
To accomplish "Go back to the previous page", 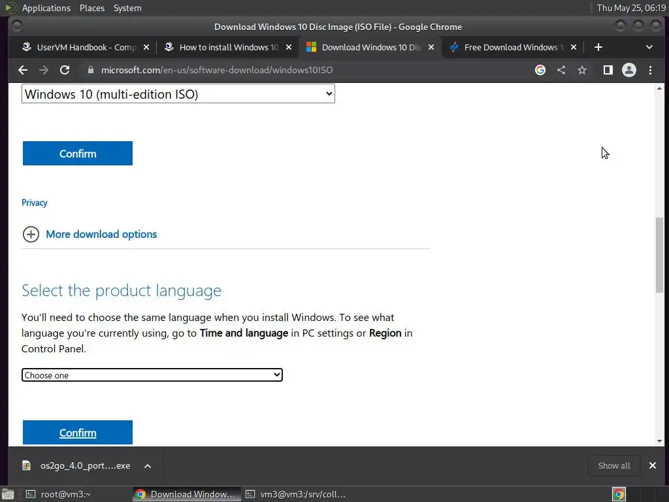I will 23,70.
